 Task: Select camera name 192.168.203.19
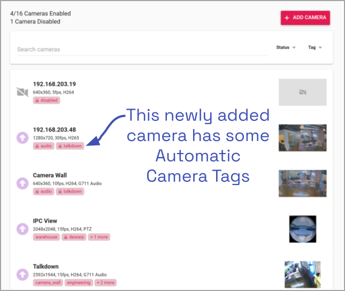(55, 84)
